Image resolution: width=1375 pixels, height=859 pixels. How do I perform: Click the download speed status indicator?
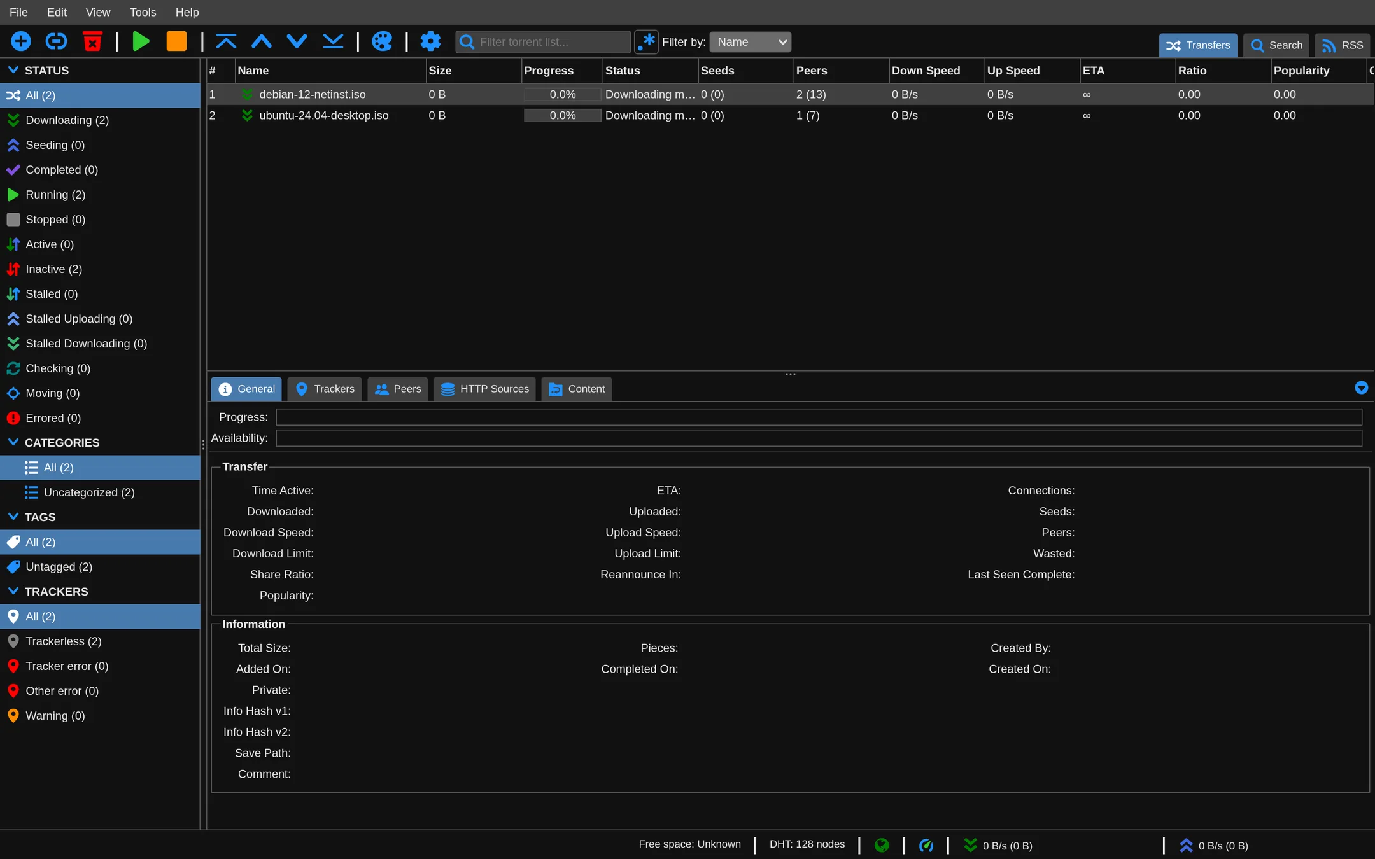coord(998,845)
